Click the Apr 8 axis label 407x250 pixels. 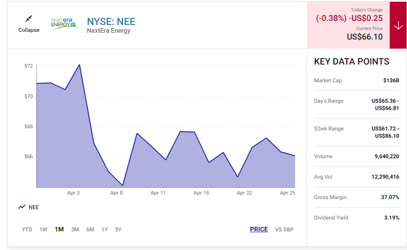pos(116,193)
